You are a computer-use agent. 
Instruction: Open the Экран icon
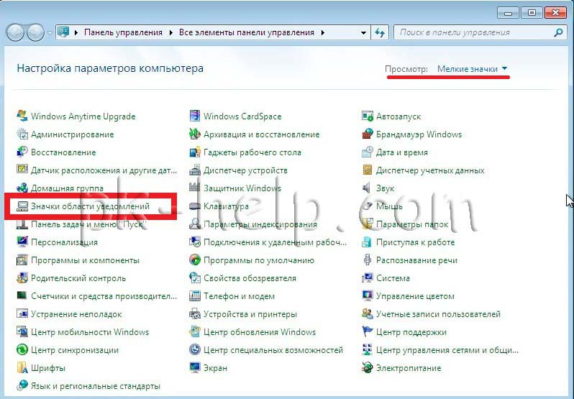click(195, 367)
